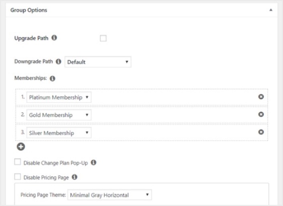Open the Gold Membership dropdown
Image resolution: width=283 pixels, height=206 pixels.
tap(59, 115)
